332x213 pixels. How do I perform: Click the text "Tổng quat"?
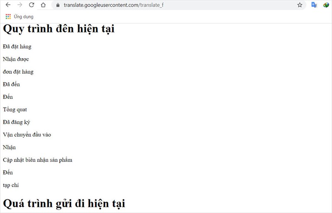15,110
